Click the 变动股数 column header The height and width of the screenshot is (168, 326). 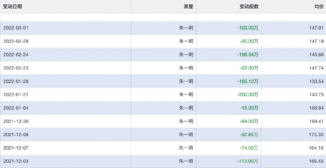(x=249, y=6)
